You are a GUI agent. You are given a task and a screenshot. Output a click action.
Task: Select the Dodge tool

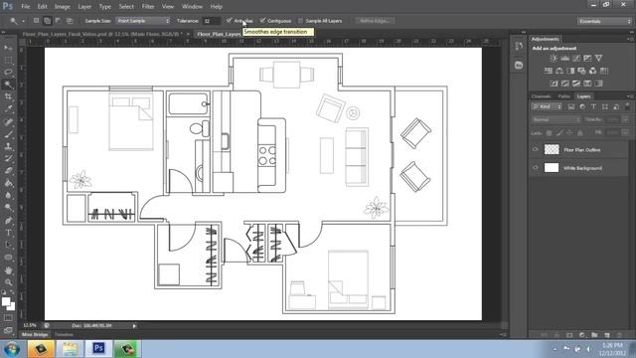[8, 208]
